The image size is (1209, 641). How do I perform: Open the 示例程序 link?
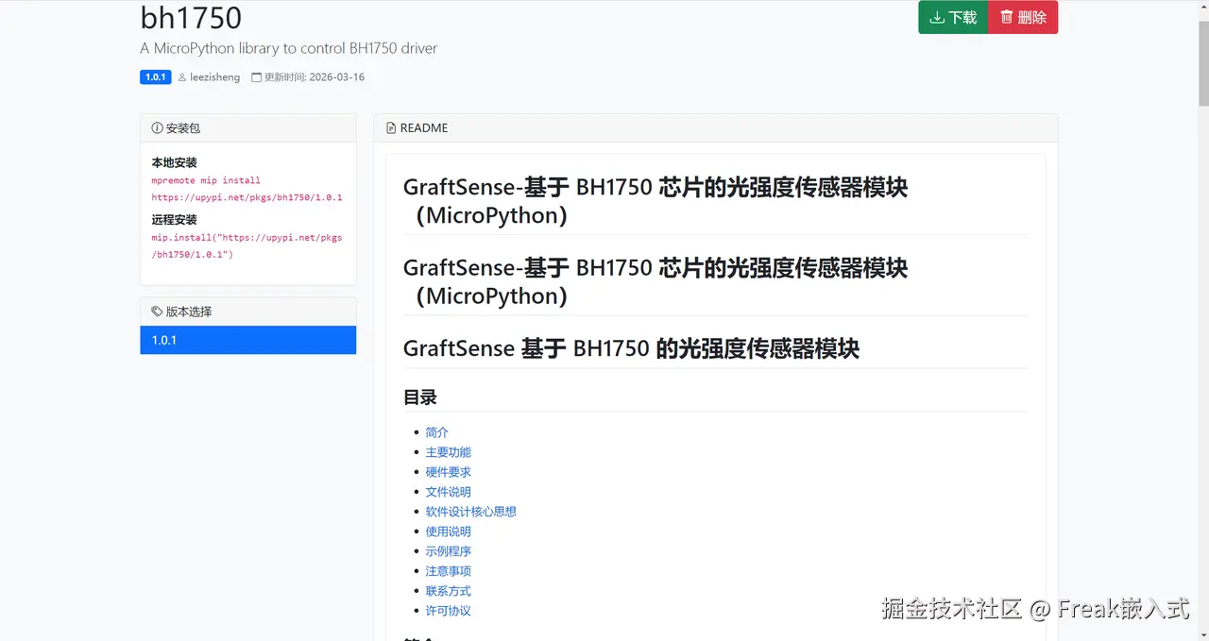(448, 551)
